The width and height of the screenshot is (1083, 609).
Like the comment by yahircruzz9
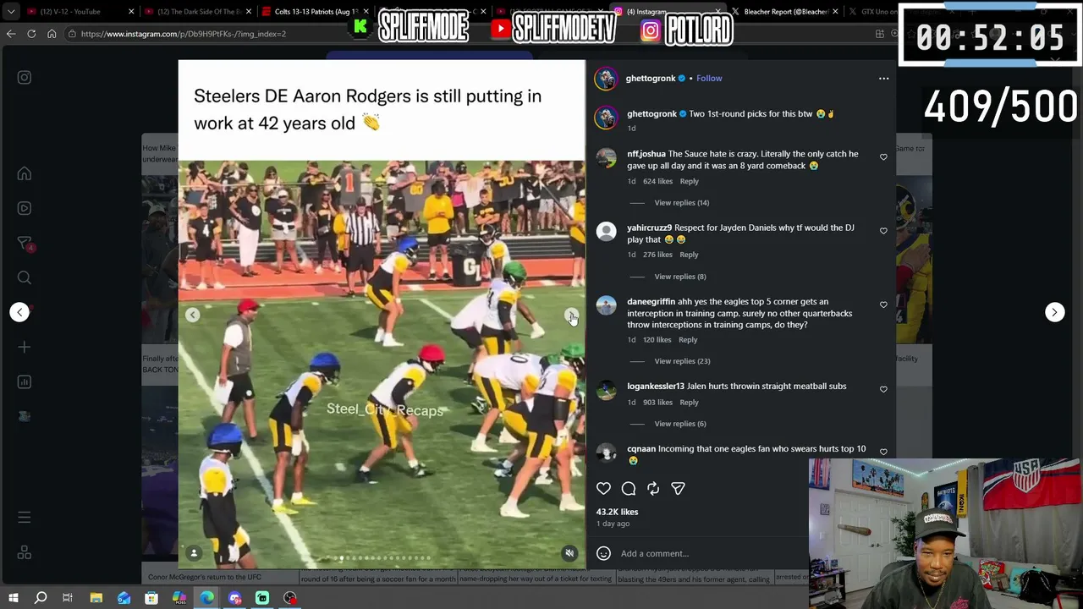click(883, 231)
